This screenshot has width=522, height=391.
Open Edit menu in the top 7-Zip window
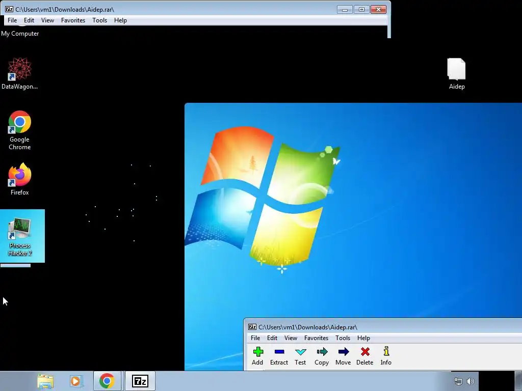29,20
